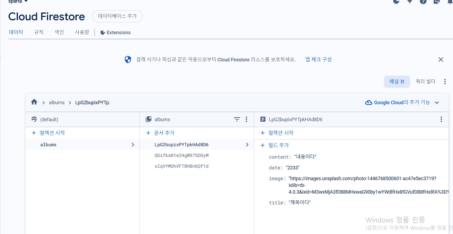Click 필드 추가 in document panel

click(279, 145)
